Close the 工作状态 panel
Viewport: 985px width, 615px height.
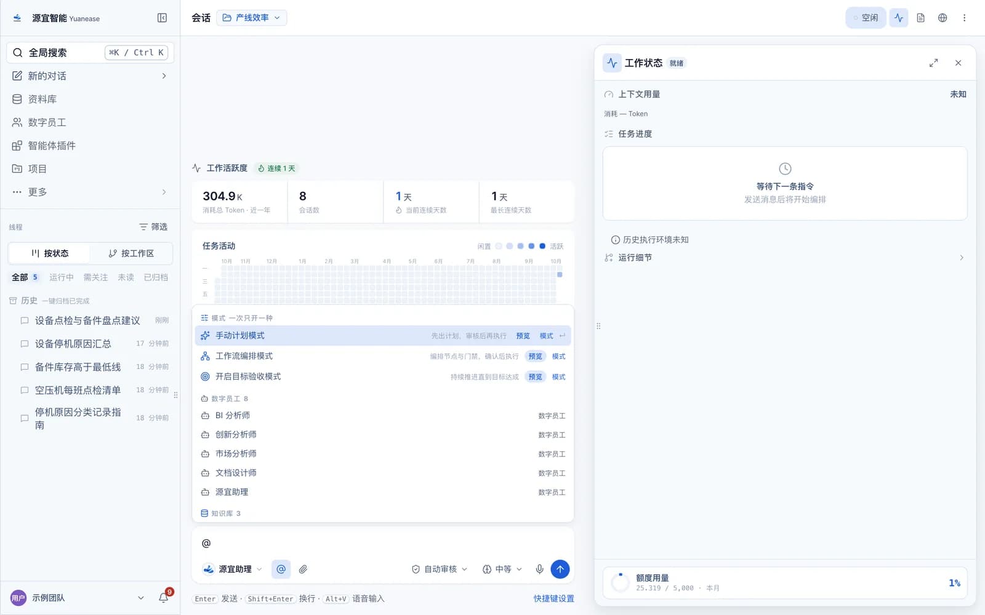958,63
